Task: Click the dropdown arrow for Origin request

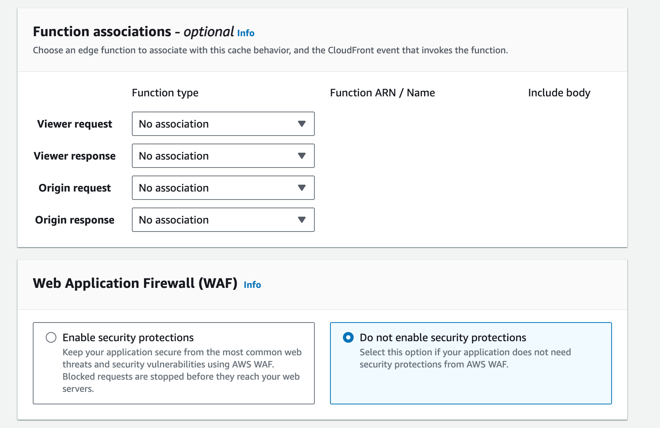Action: click(x=302, y=188)
